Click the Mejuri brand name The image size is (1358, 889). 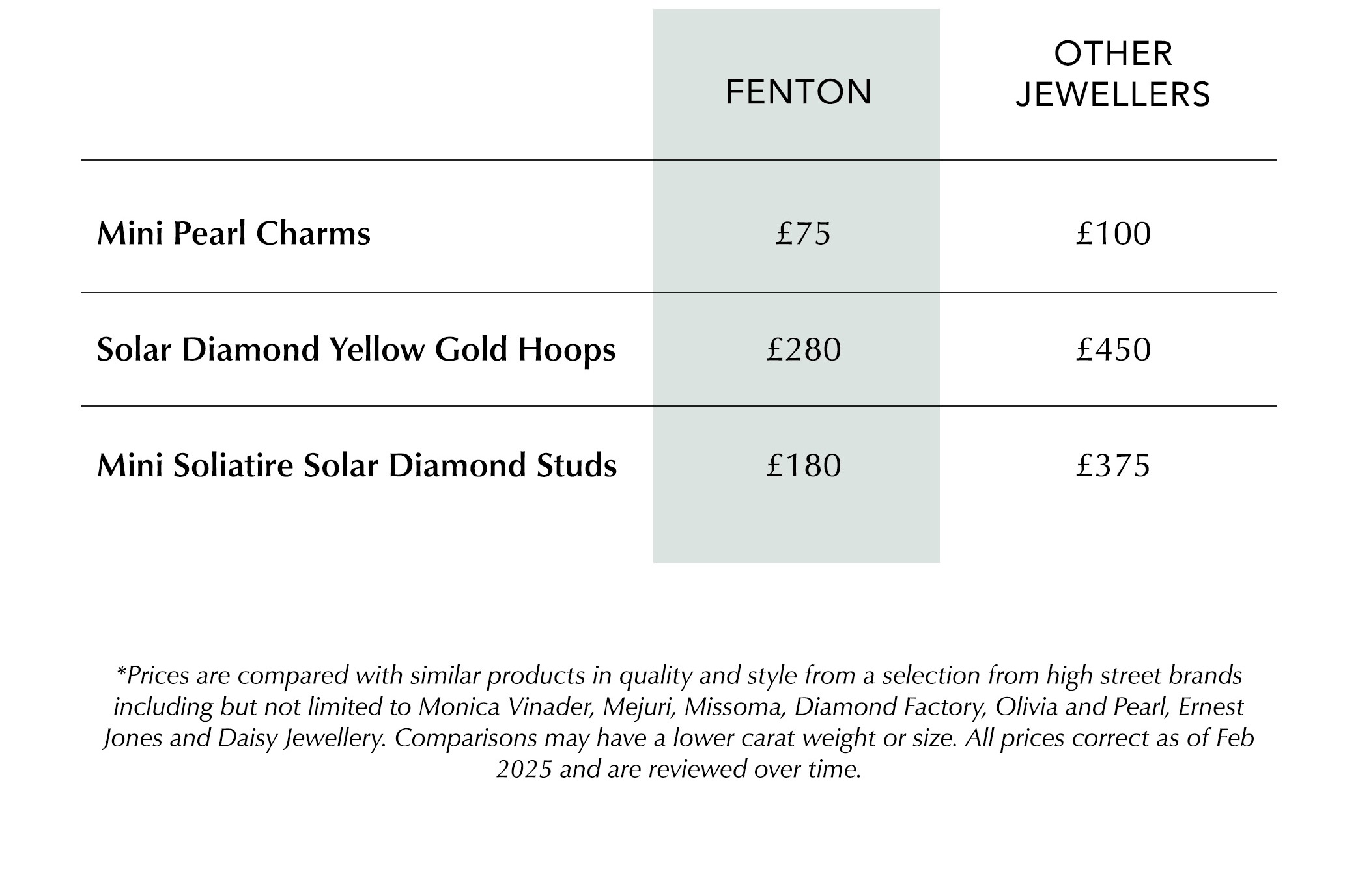pos(638,707)
